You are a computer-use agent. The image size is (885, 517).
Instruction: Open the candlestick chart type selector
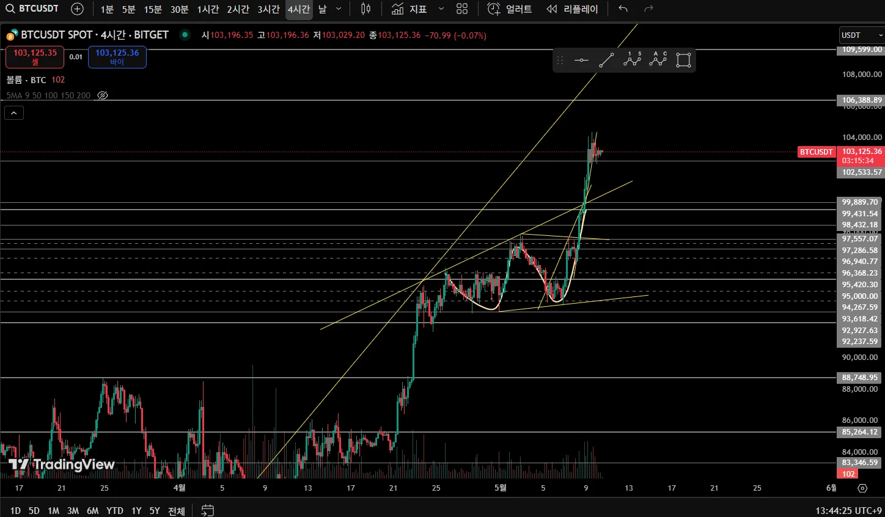coord(365,9)
